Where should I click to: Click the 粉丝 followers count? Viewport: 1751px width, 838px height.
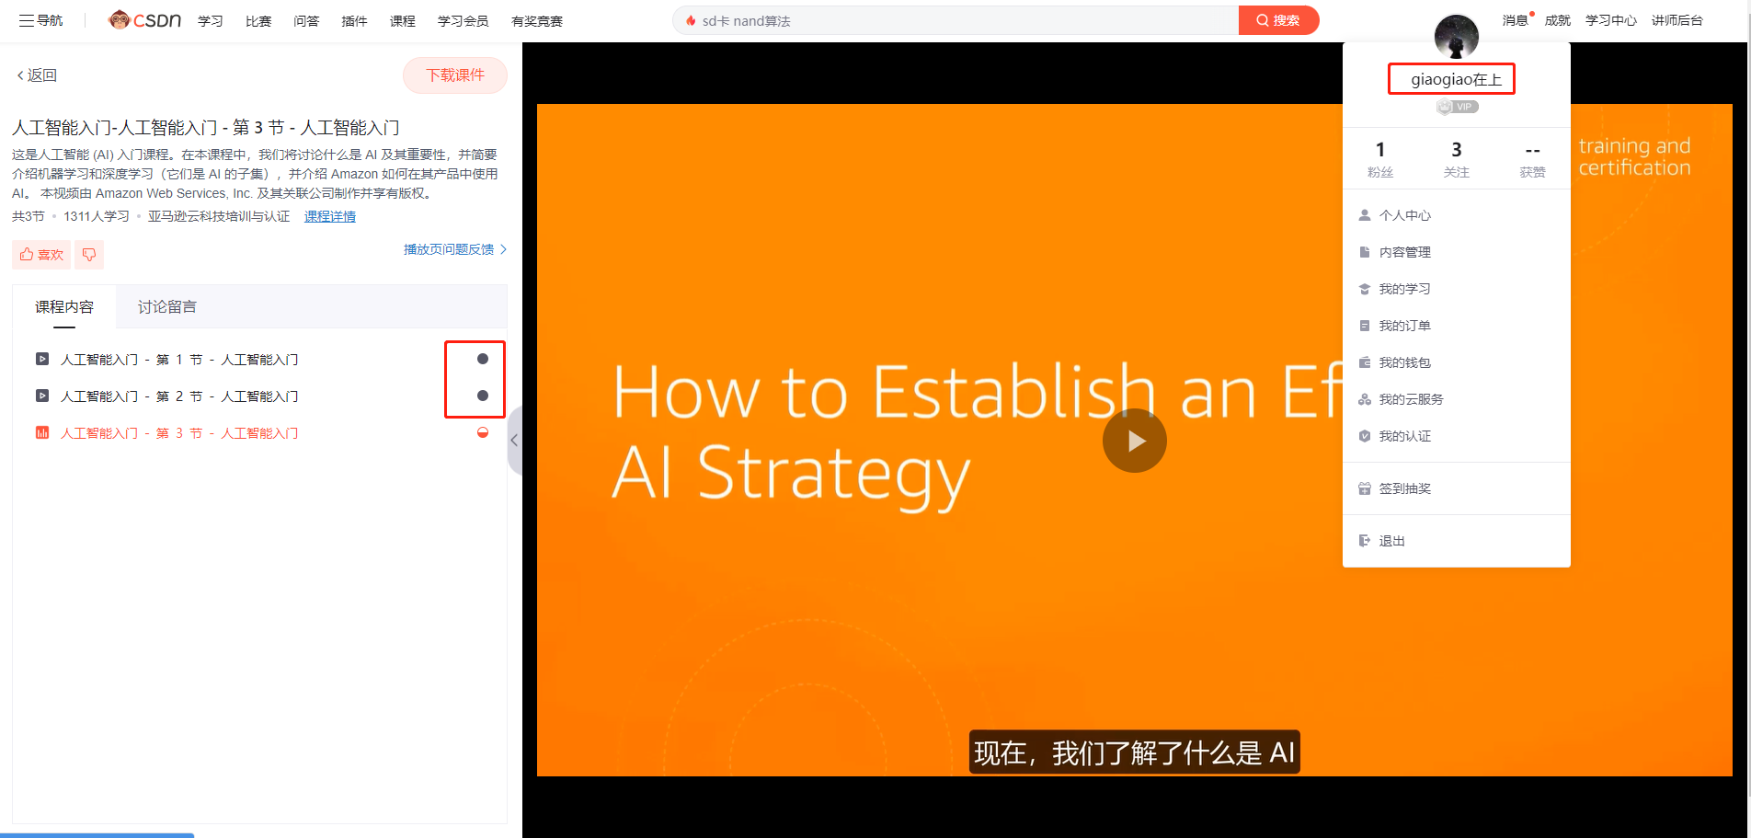pyautogui.click(x=1380, y=159)
